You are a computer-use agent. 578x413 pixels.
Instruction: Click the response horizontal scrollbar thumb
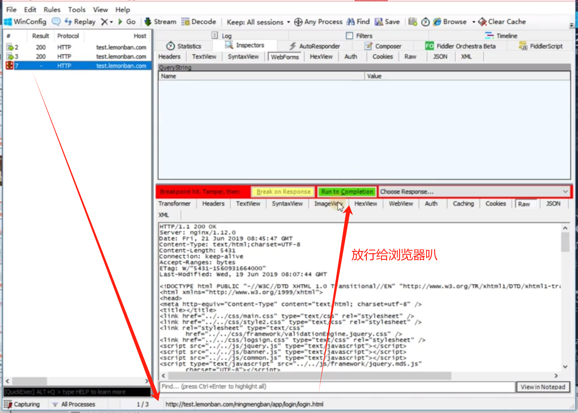pos(310,376)
